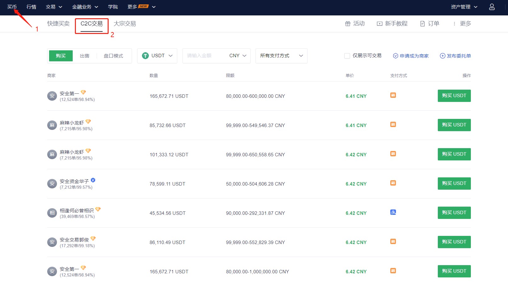Open the 买币 top navigation item
The width and height of the screenshot is (508, 284).
[12, 7]
